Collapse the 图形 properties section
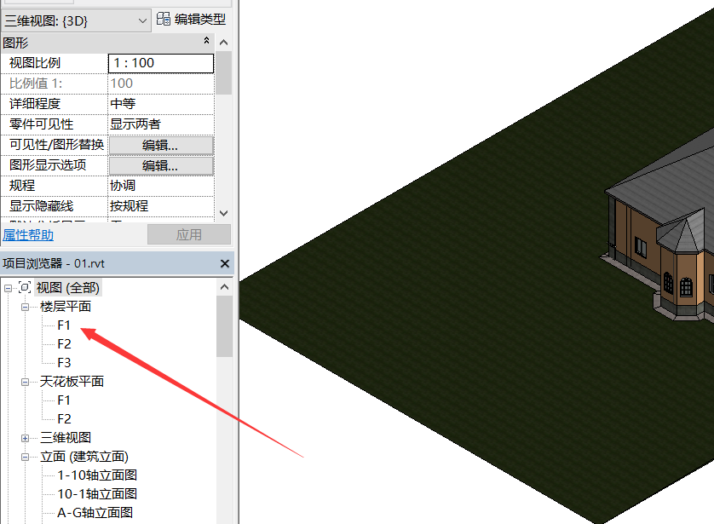The height and width of the screenshot is (524, 714). pyautogui.click(x=206, y=42)
